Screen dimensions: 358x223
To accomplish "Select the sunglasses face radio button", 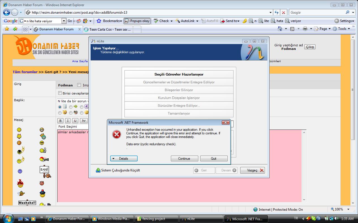I will tap(71, 113).
